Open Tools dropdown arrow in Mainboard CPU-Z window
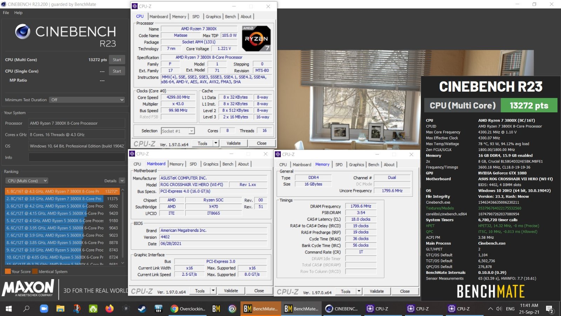Viewport: 561px width, 316px height. (213, 291)
